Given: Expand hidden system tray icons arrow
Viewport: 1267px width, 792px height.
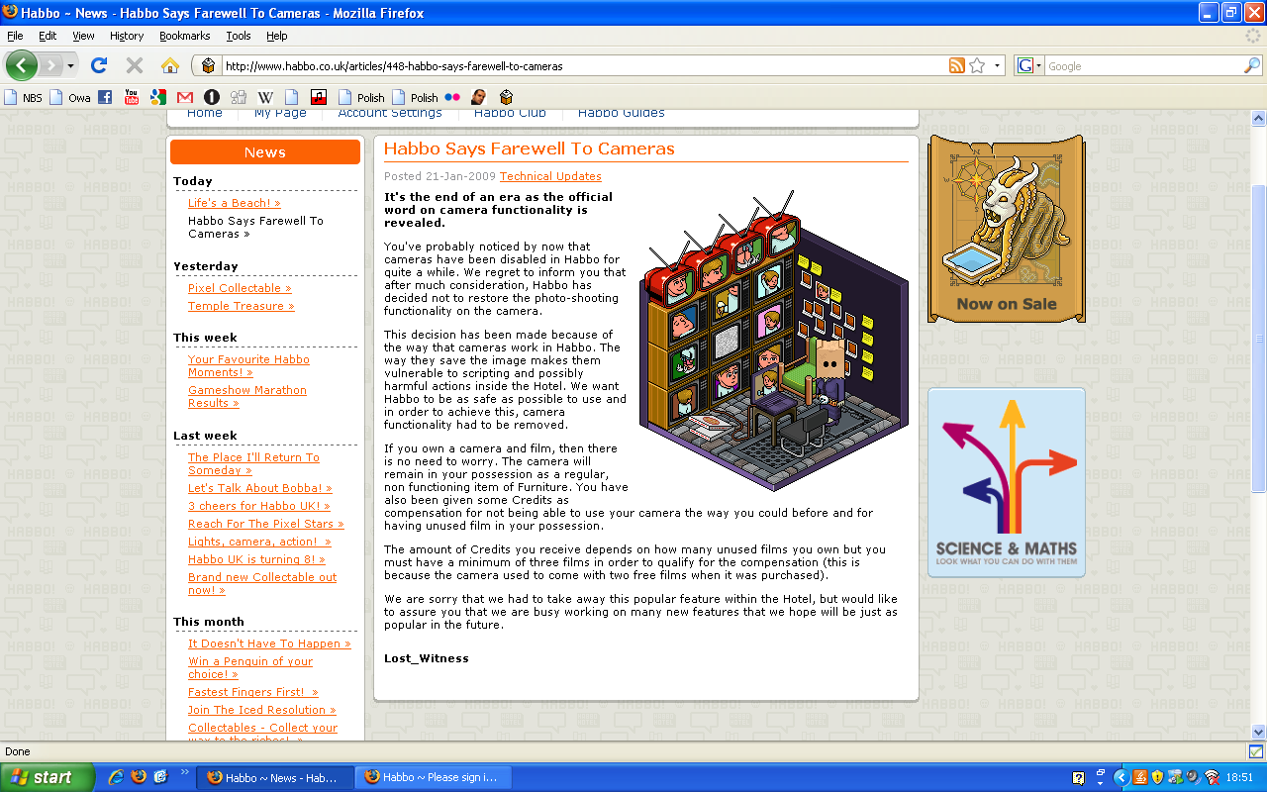Looking at the screenshot, I should pyautogui.click(x=1121, y=777).
